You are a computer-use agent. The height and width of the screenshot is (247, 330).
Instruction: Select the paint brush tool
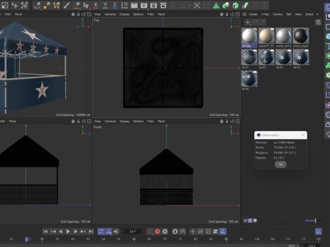[x=67, y=5]
